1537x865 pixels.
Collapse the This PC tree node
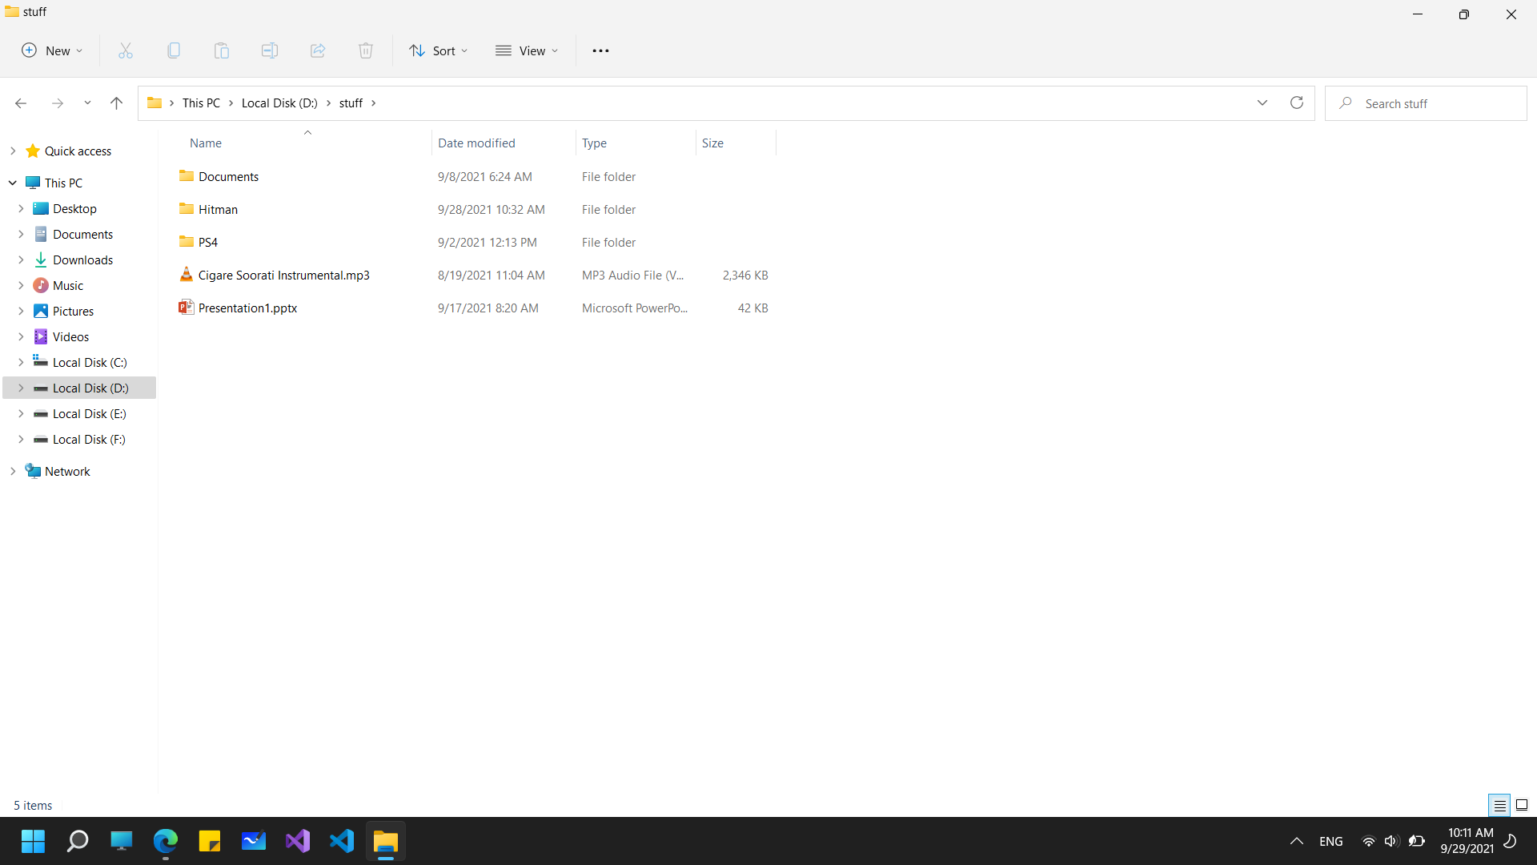point(13,183)
